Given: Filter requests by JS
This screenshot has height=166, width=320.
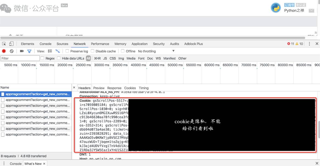Looking at the screenshot, I should point(105,58).
